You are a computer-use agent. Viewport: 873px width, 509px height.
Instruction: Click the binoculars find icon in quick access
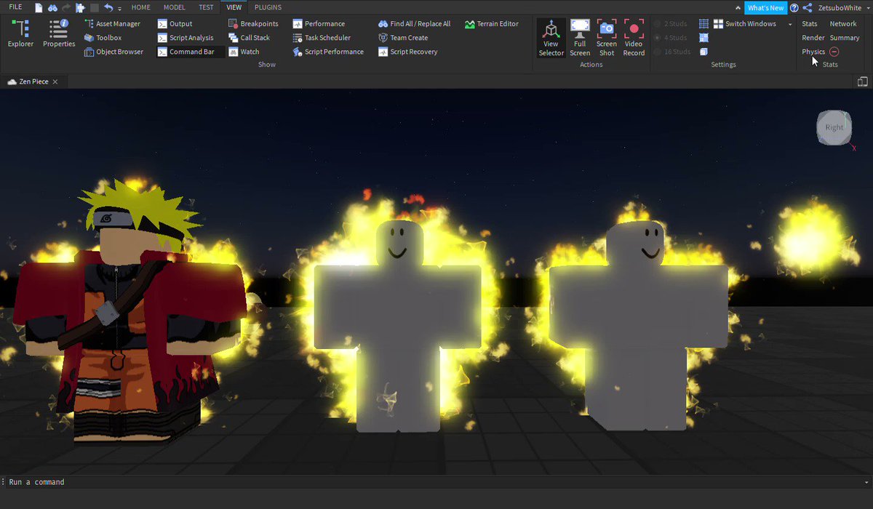(52, 7)
